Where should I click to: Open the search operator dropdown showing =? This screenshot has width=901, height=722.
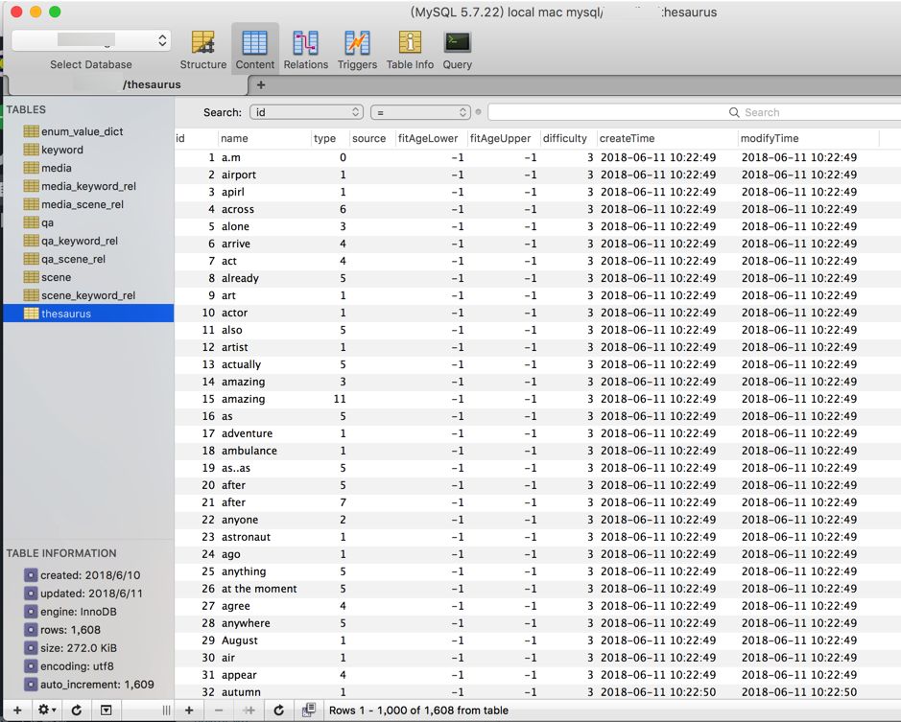point(420,112)
